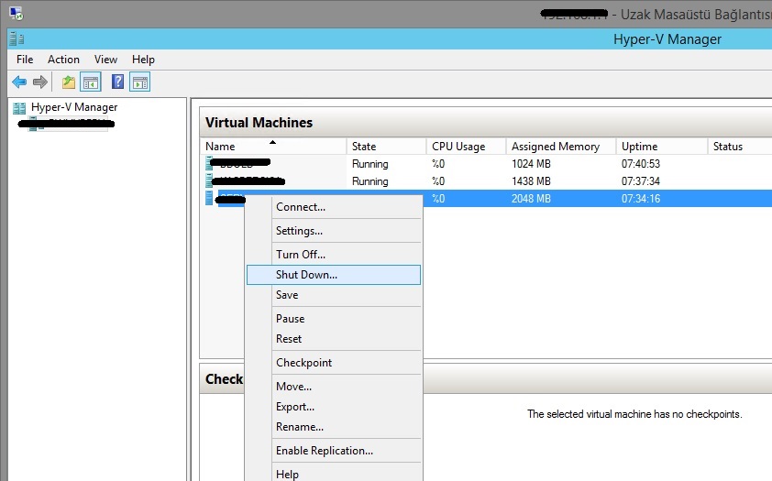Select the redacted server node in tree
772x481 pixels.
(x=66, y=124)
